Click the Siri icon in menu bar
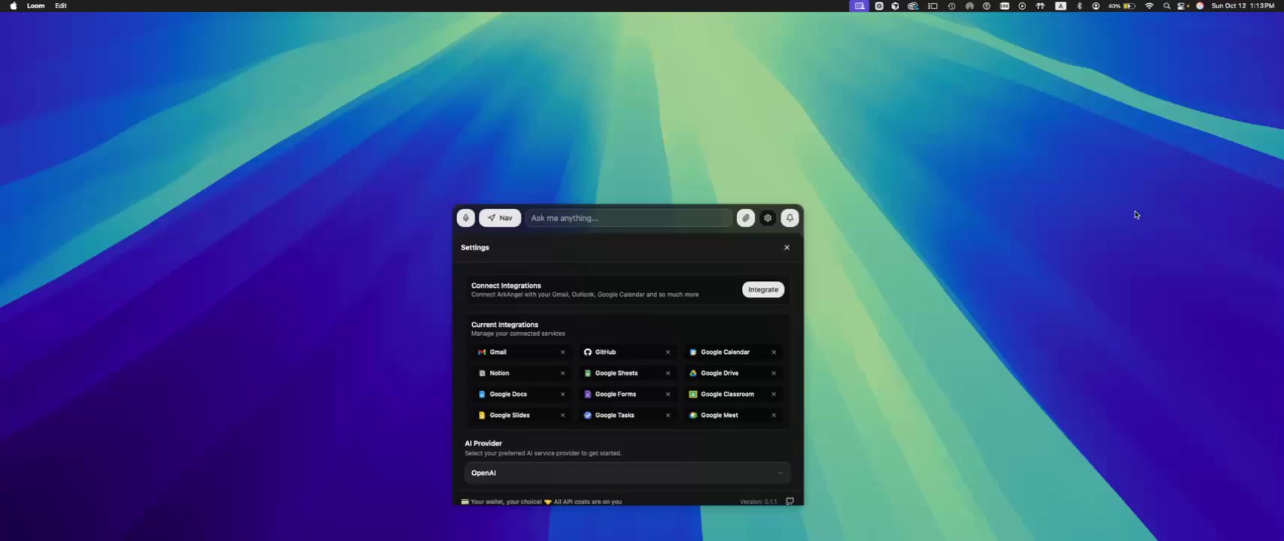 click(1200, 6)
